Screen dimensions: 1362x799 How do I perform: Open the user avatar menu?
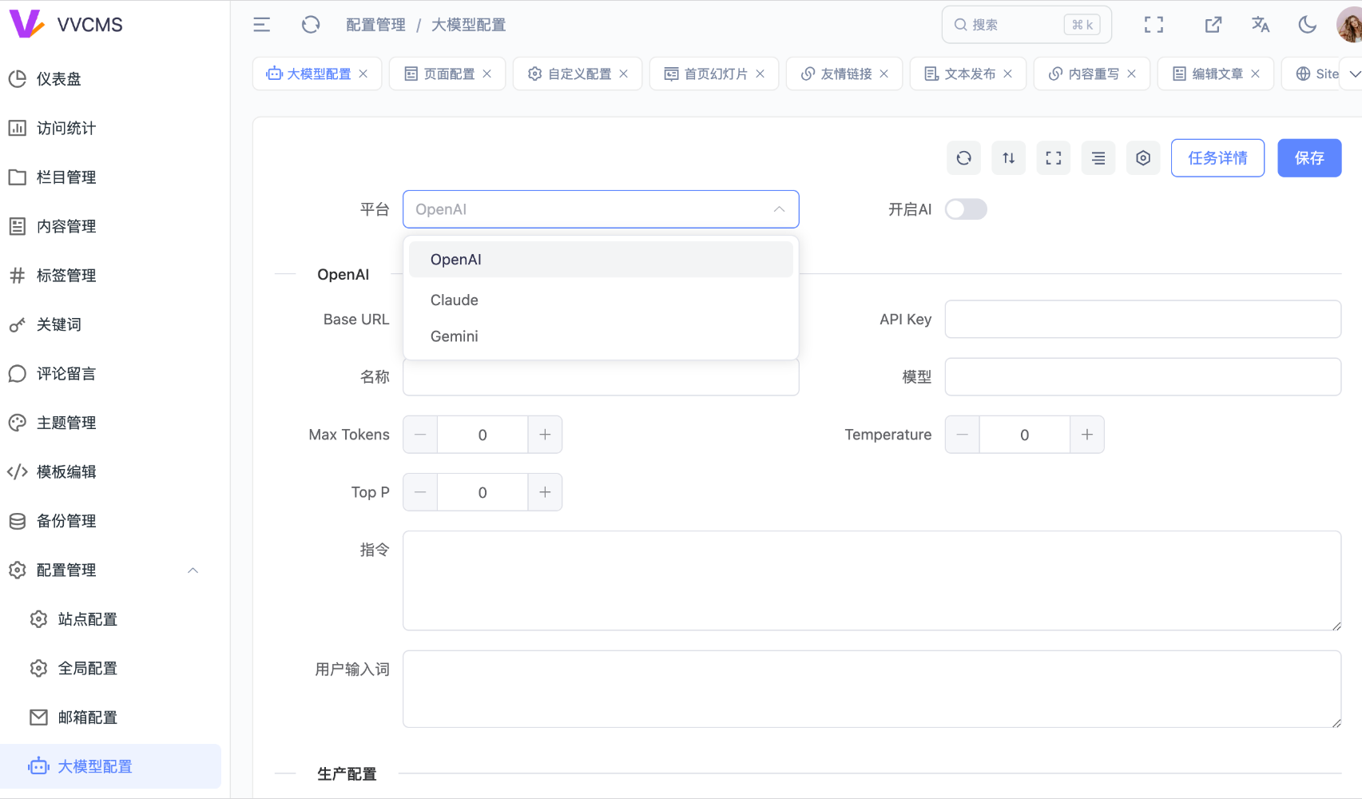[x=1349, y=25]
